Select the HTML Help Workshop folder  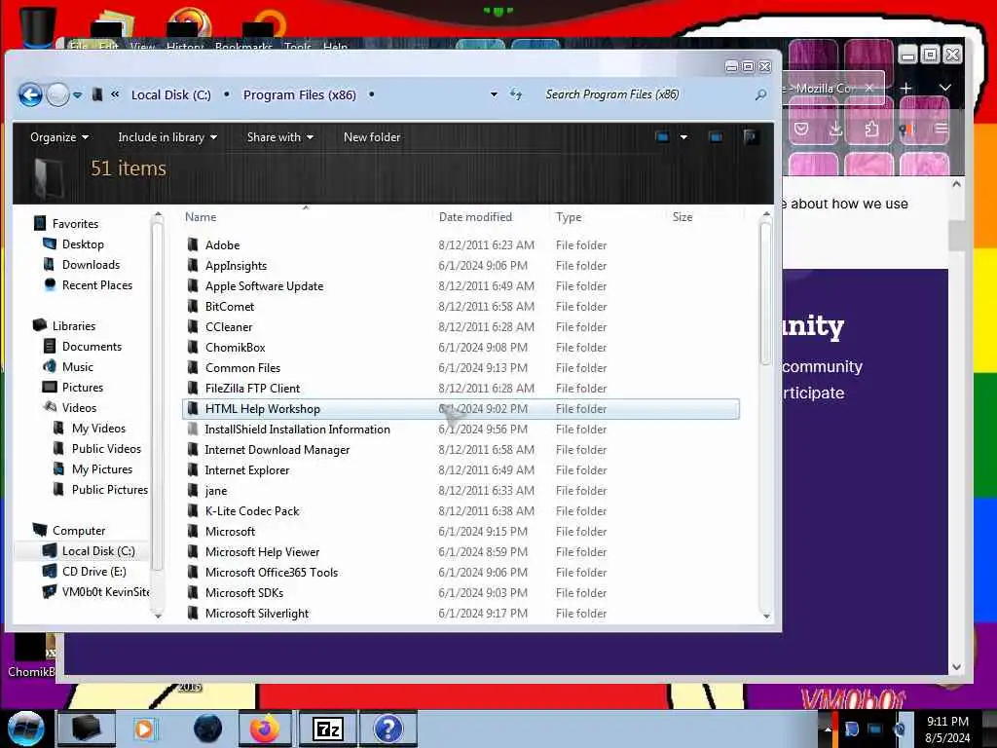tap(461, 409)
